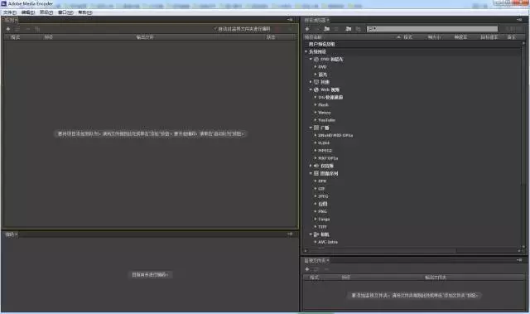This screenshot has height=314, width=530.
Task: Remove selected item from the Queue
Action: pyautogui.click(x=27, y=29)
